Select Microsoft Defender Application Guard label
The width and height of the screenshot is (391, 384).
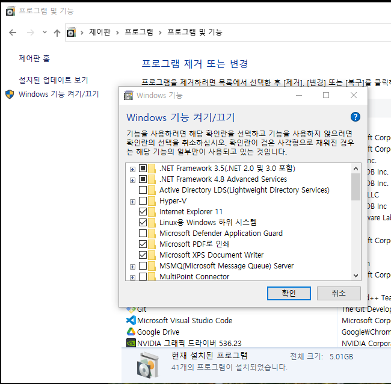point(221,234)
